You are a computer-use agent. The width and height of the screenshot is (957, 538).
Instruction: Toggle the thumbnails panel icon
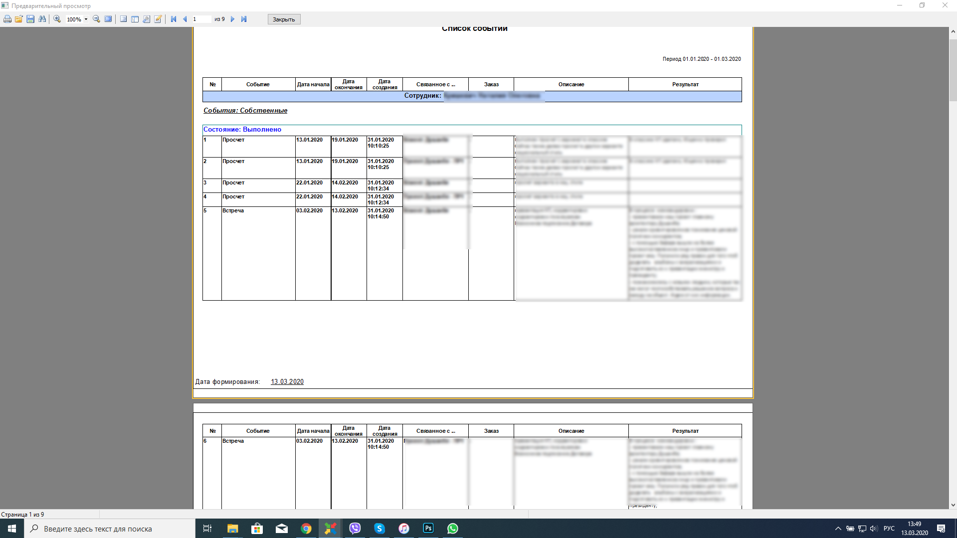click(135, 19)
